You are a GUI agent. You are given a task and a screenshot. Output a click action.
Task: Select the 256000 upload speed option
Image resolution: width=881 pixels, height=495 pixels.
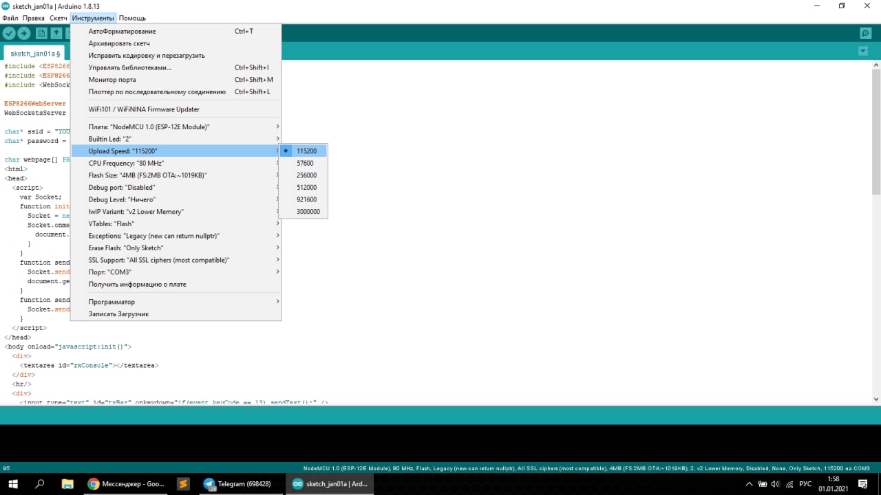(x=304, y=175)
